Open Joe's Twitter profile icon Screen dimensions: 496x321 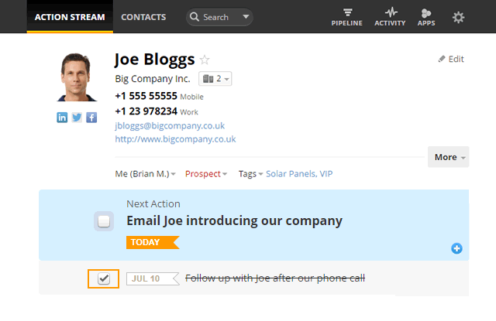click(77, 118)
